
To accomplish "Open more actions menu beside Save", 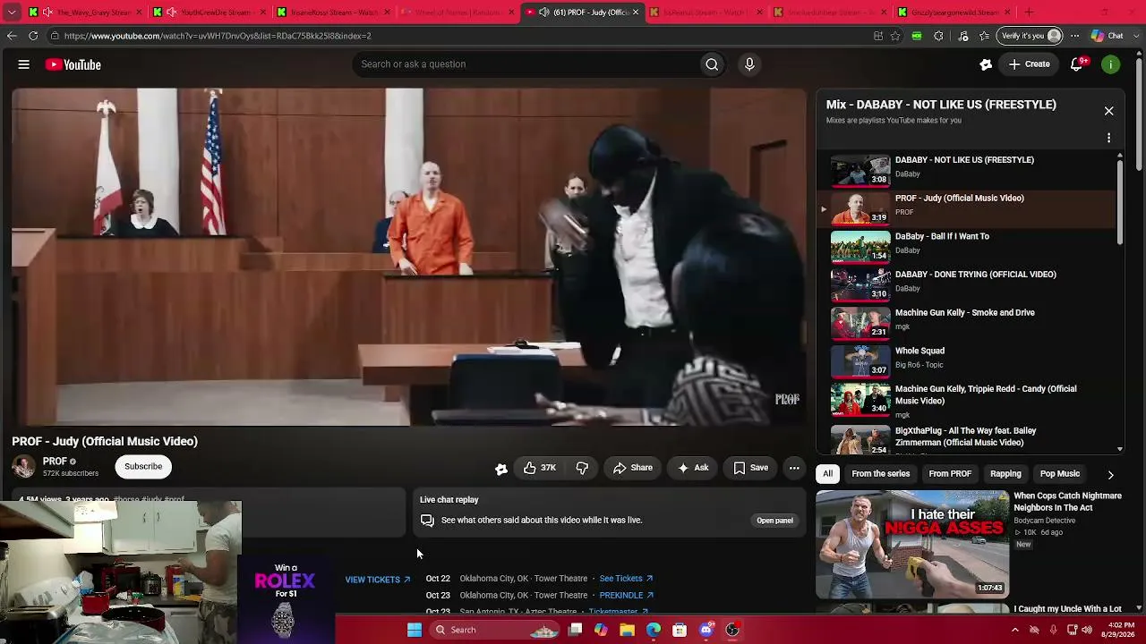I will 794,468.
